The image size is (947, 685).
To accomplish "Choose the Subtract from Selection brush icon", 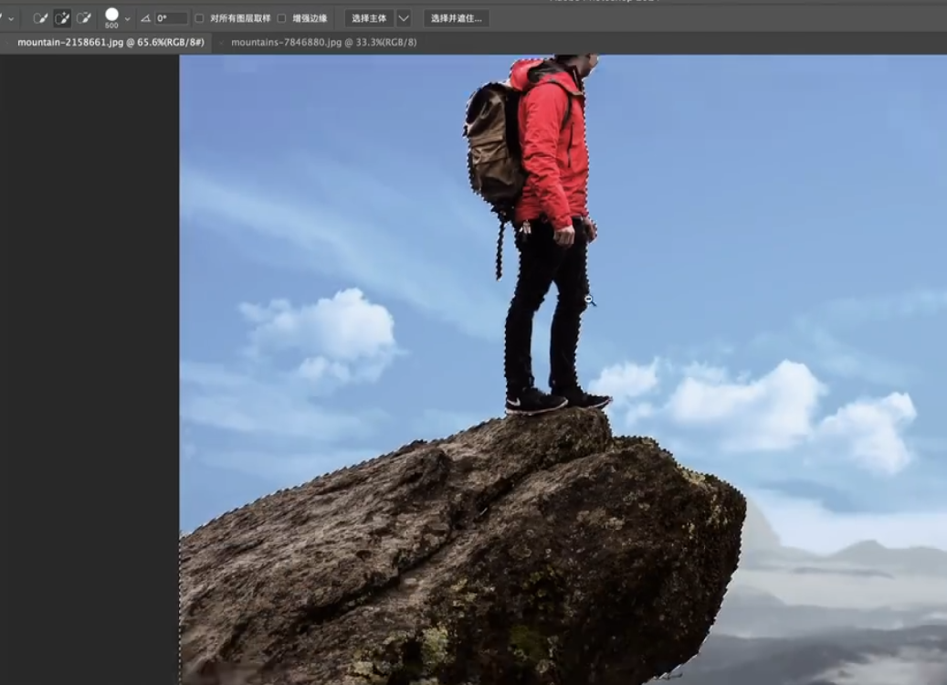I will coord(84,18).
